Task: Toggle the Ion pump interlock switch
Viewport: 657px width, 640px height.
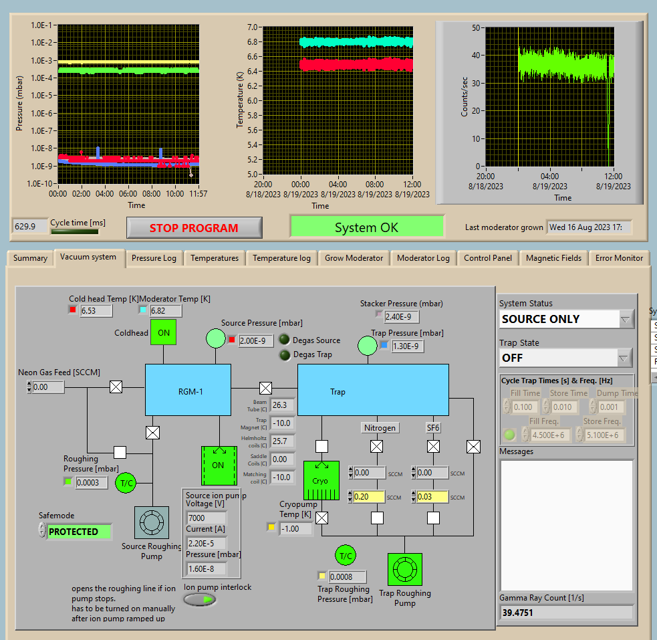Action: pyautogui.click(x=201, y=600)
